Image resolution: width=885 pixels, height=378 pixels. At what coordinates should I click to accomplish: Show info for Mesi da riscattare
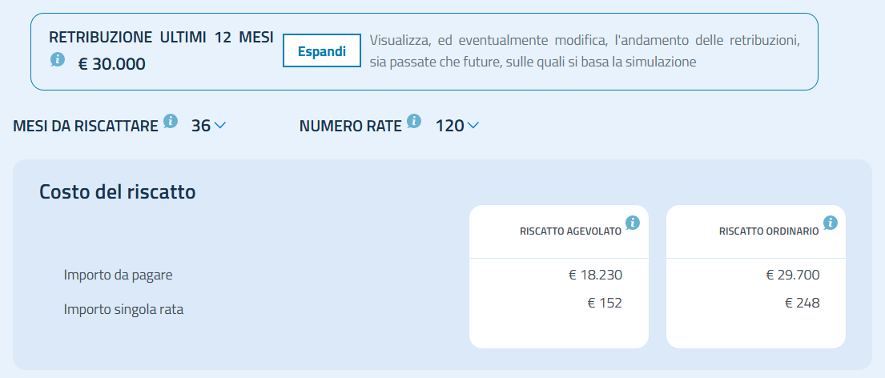(171, 121)
